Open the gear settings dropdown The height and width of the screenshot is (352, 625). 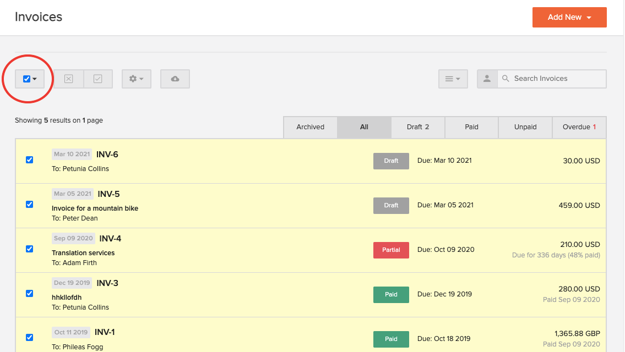click(137, 79)
